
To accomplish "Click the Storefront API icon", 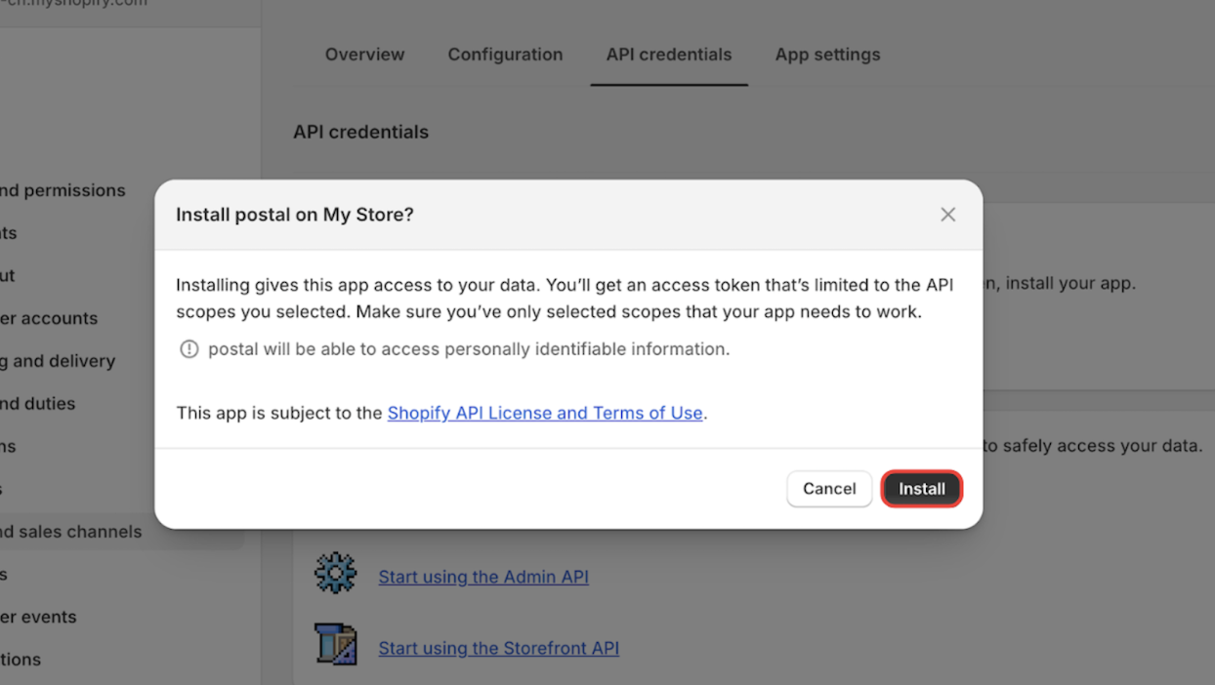I will [335, 645].
